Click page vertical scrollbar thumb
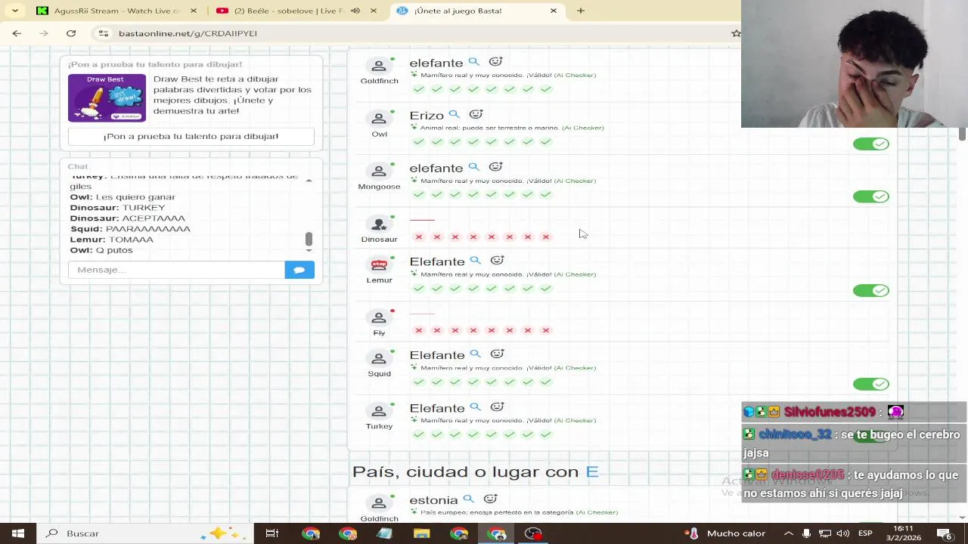 click(x=962, y=134)
